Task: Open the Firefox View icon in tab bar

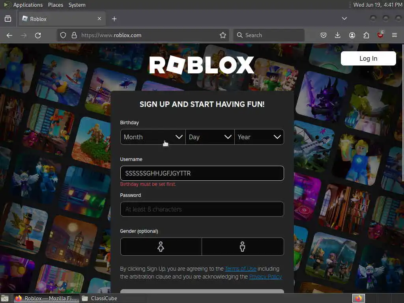Action: (8, 19)
